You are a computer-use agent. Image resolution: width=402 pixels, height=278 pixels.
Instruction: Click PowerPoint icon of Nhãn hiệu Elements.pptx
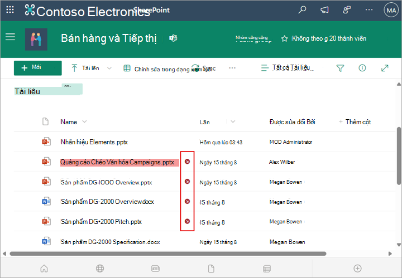pyautogui.click(x=46, y=142)
